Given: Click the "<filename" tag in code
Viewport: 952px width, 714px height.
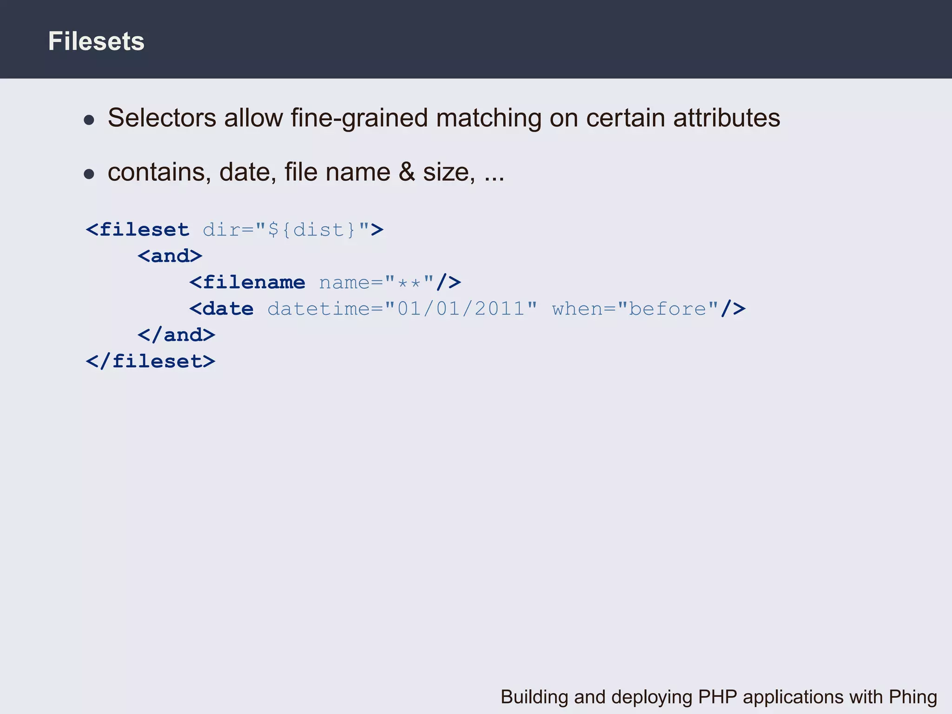Looking at the screenshot, I should (247, 283).
